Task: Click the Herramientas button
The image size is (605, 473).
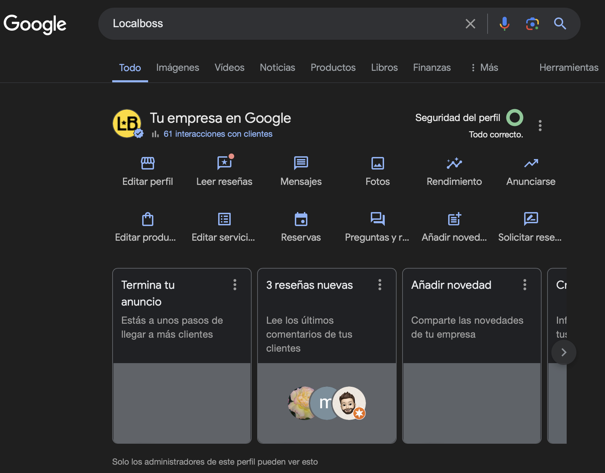Action: 568,68
